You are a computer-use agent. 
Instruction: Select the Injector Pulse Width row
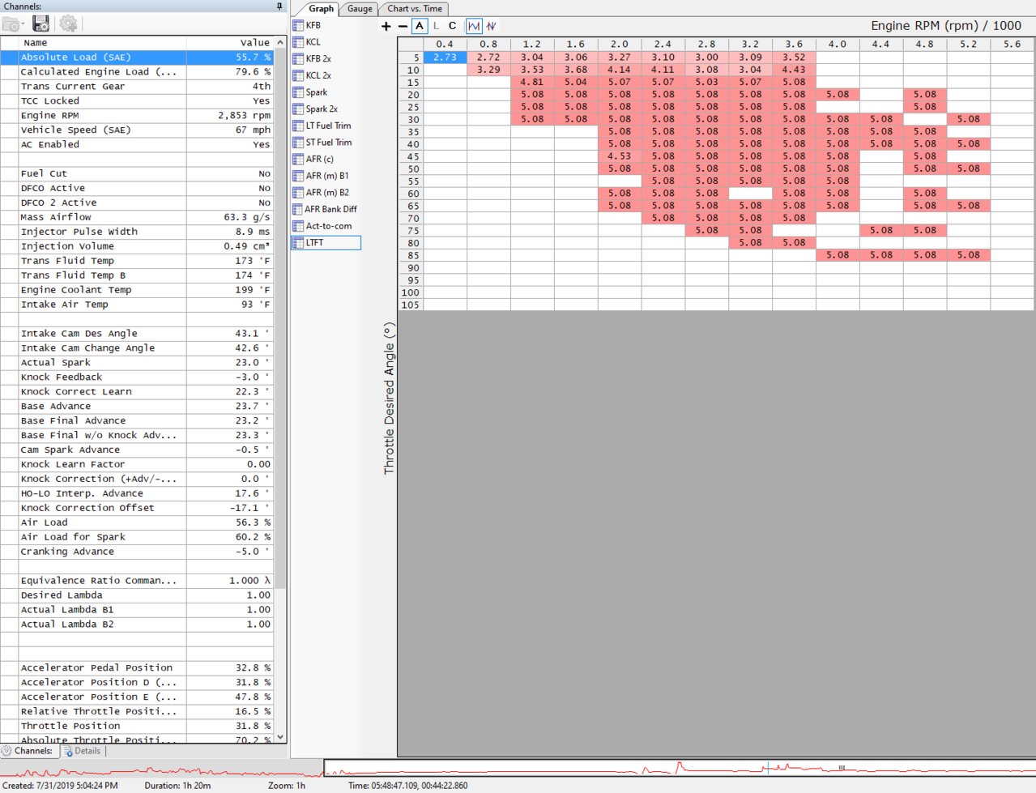coord(137,232)
